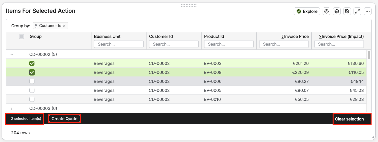
Task: Uncheck the BV-0008 row checkbox
Action: 32,72
